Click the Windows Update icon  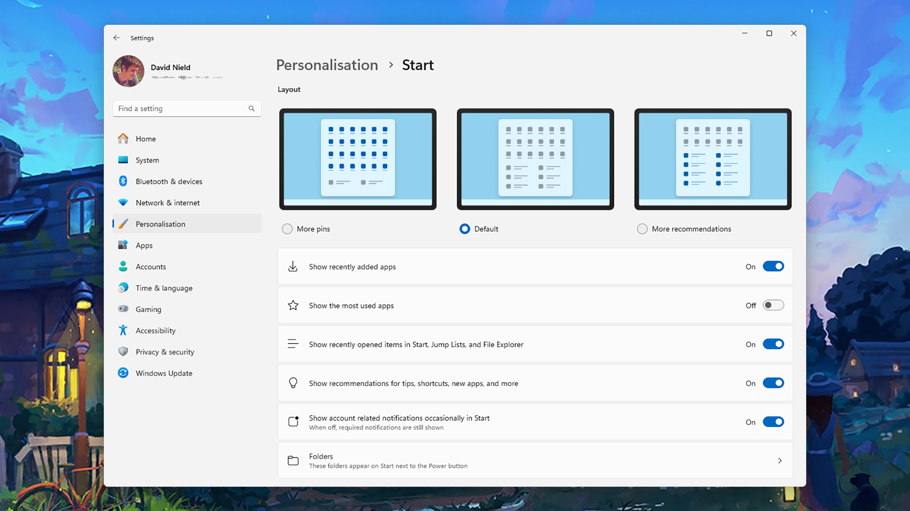point(123,373)
